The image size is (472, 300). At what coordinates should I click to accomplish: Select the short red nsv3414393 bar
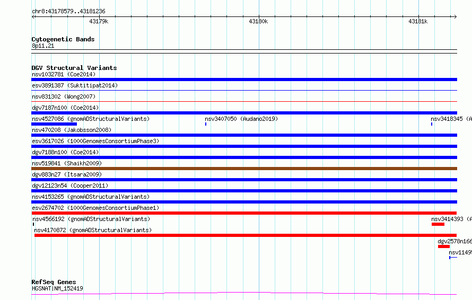click(x=438, y=224)
